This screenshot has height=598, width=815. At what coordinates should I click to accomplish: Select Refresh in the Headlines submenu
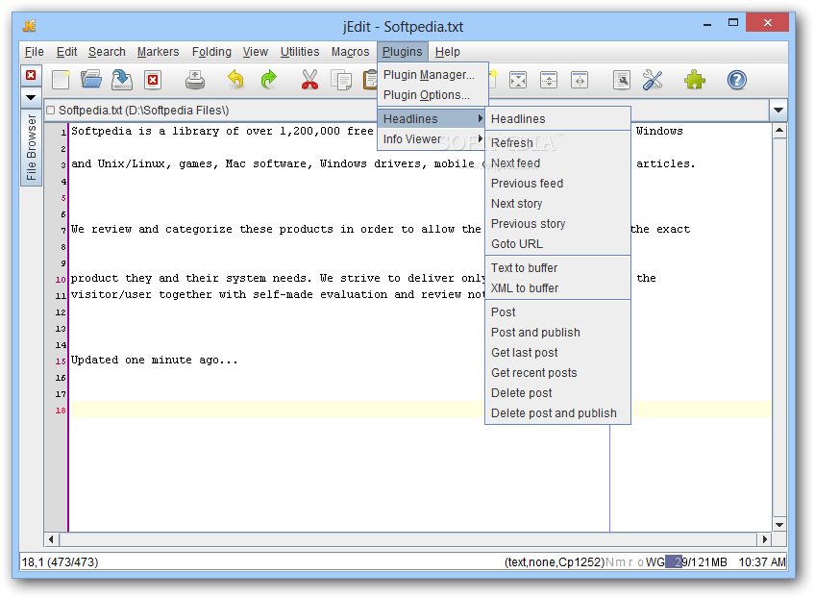pos(557,143)
